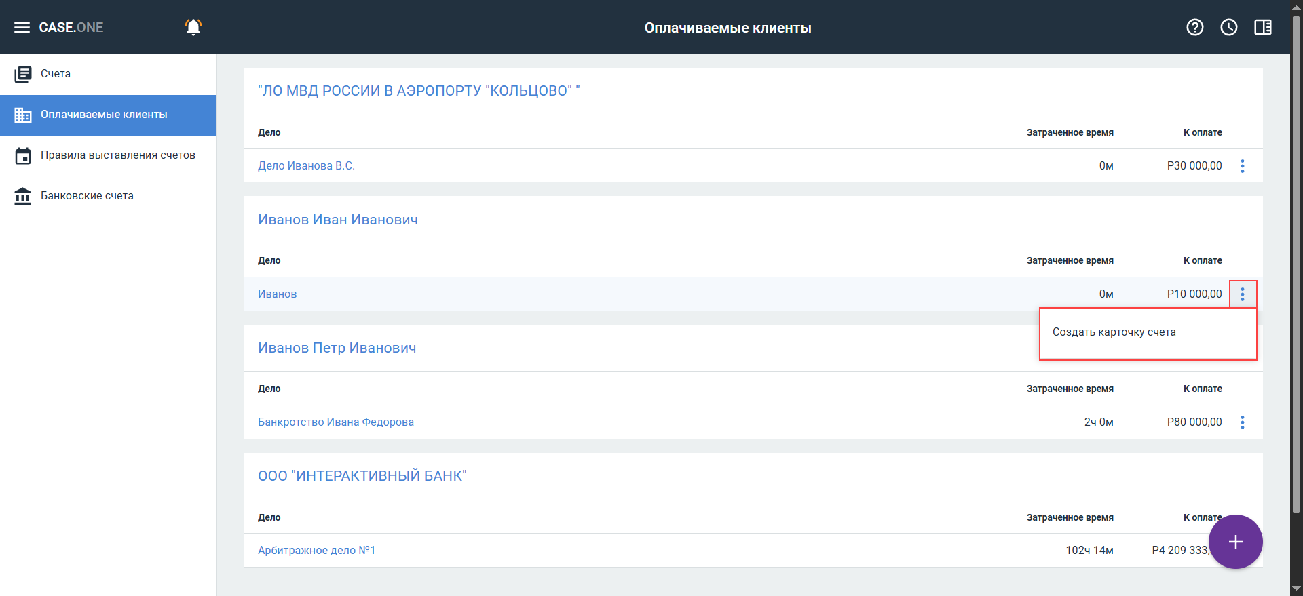Open three-dot menu for Иванов case
This screenshot has width=1303, height=596.
pos(1242,294)
